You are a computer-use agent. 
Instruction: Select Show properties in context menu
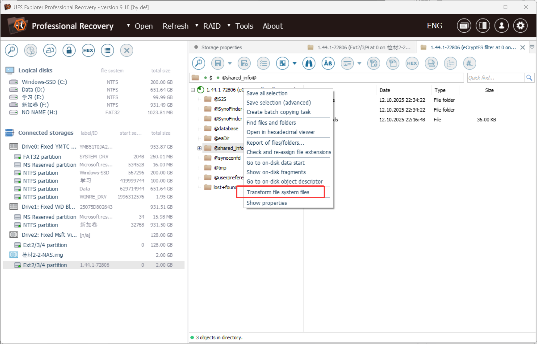(267, 203)
